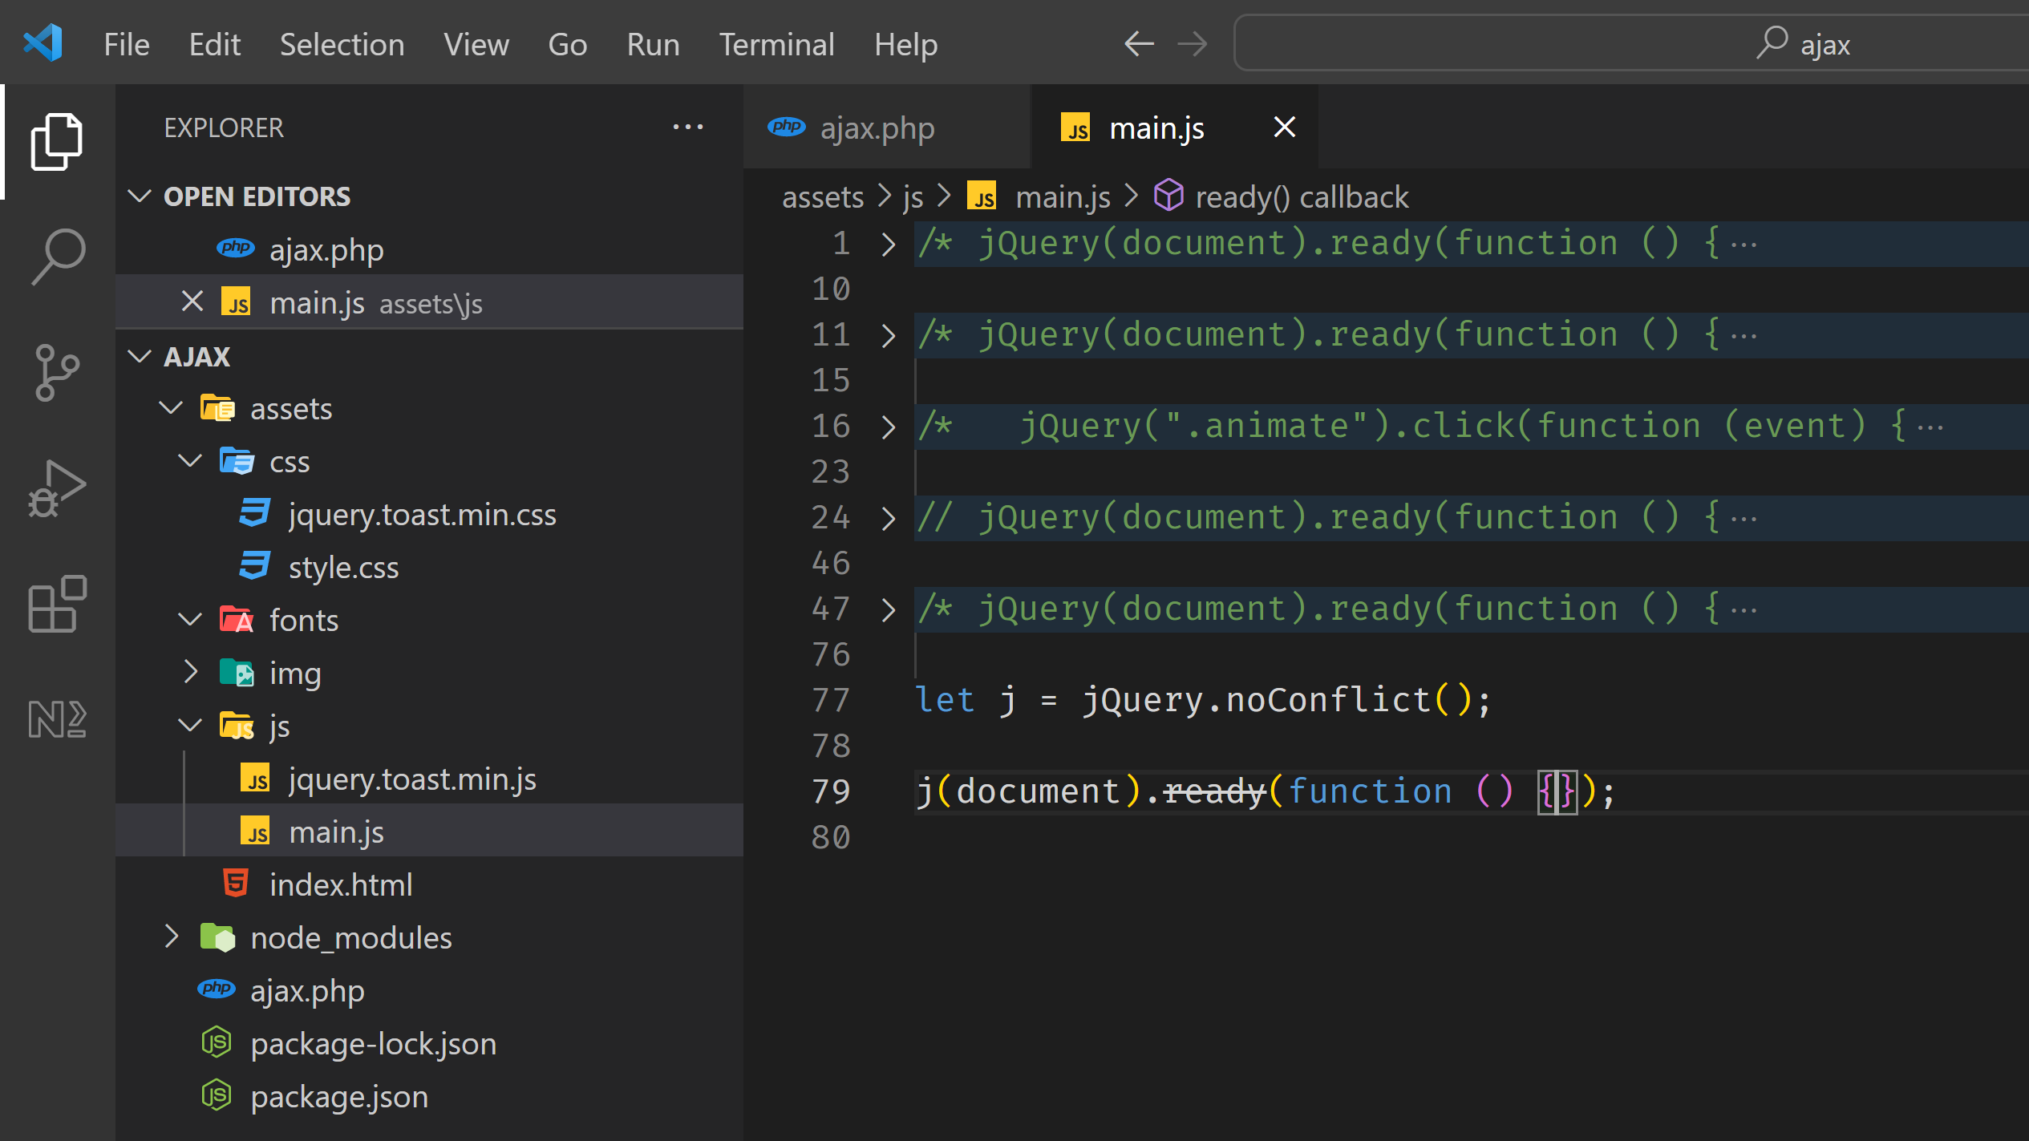The width and height of the screenshot is (2029, 1141).
Task: Click the assets breadcrumb segment
Action: [x=823, y=196]
